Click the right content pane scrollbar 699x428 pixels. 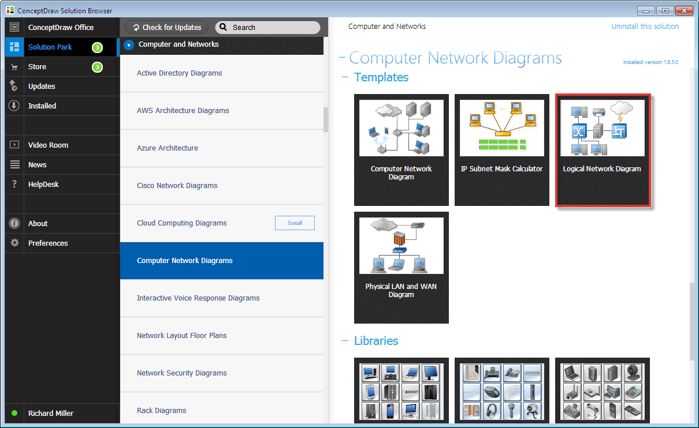click(693, 321)
